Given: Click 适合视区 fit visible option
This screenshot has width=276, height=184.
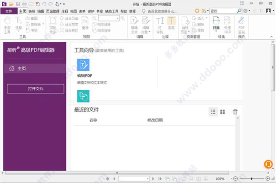Looking at the screenshot, I should point(69,31).
